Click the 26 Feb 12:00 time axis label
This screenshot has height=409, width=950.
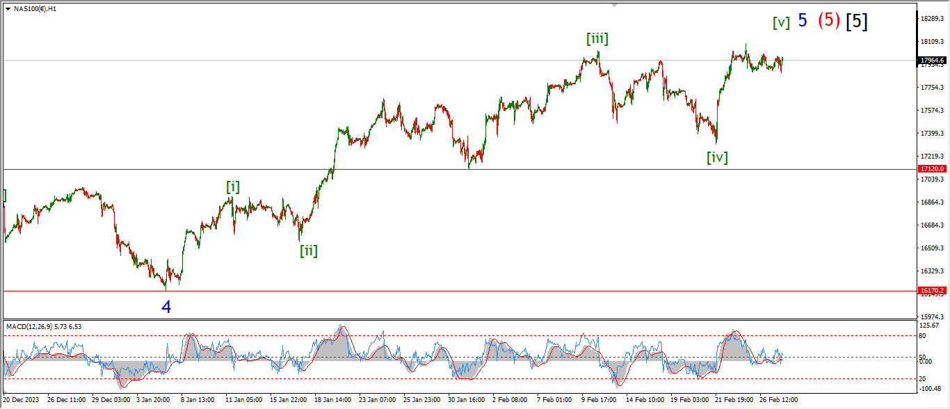[778, 401]
